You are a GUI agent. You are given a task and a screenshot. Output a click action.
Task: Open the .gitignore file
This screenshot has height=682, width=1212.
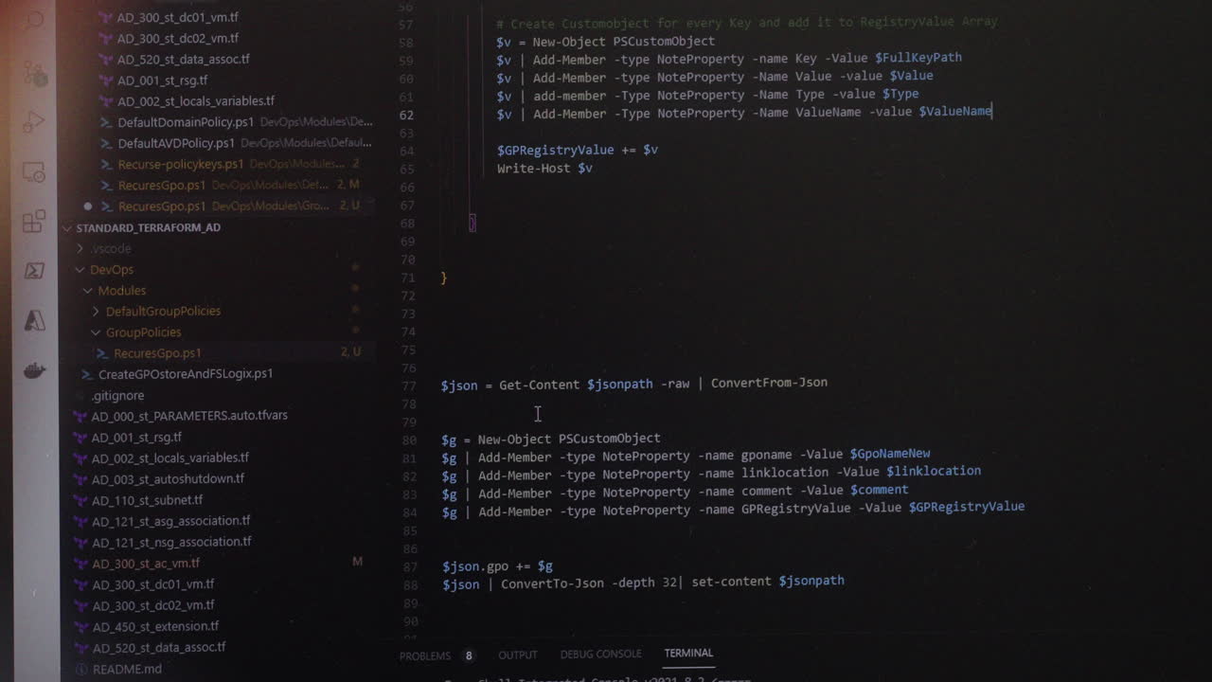point(118,395)
